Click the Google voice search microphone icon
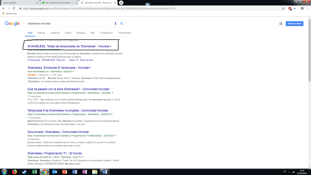The height and width of the screenshot is (175, 311). pos(115,24)
